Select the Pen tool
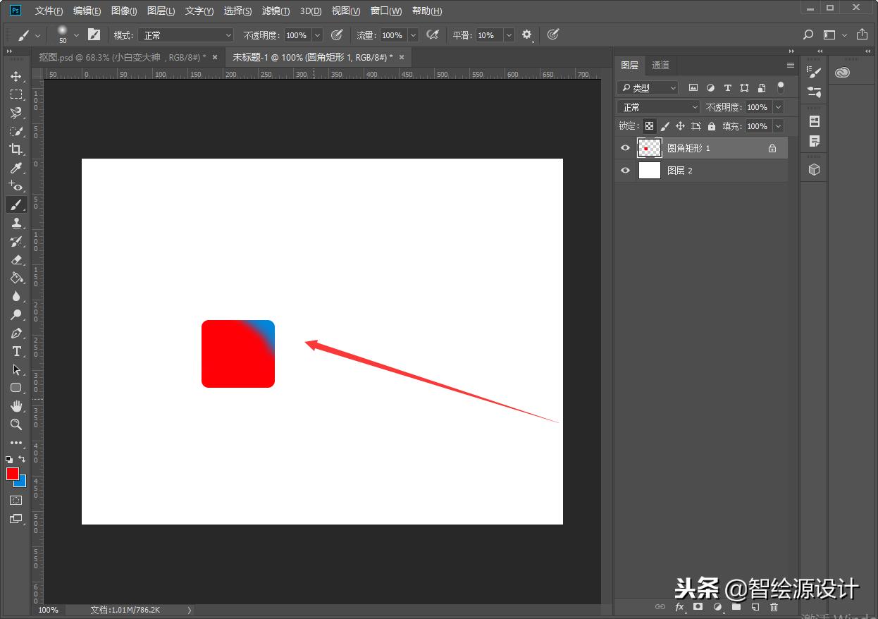Screen dimensions: 878x619 tap(16, 333)
